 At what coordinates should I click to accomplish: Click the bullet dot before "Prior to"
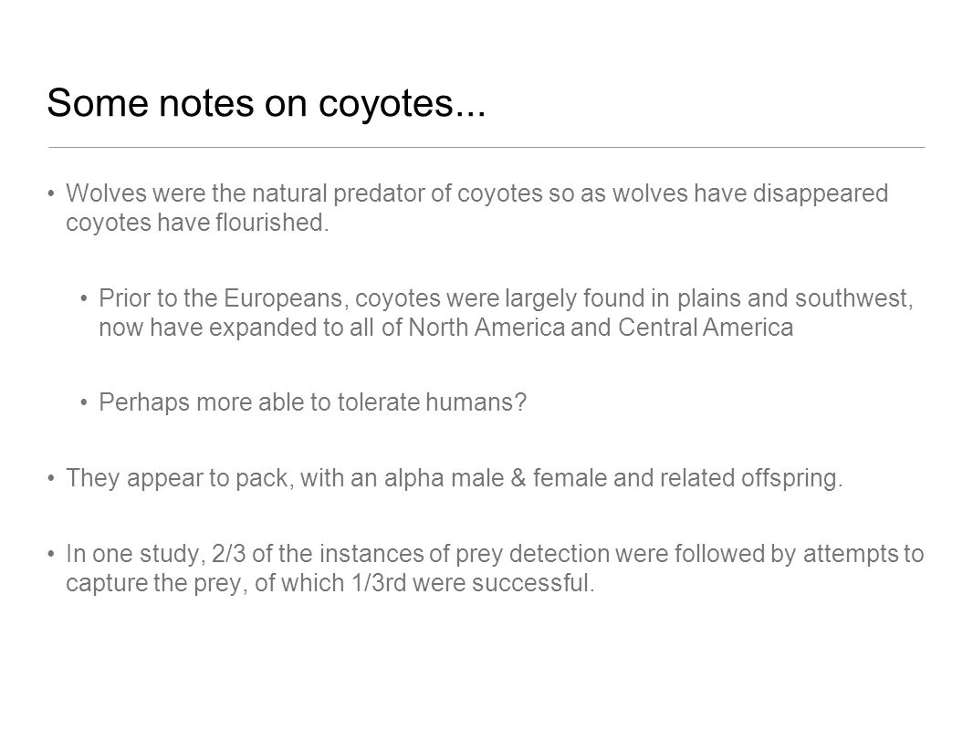[x=84, y=299]
